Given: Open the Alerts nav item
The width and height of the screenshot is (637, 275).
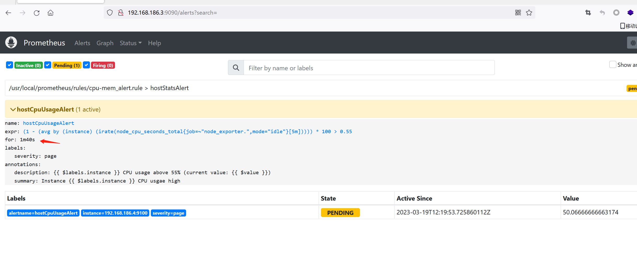Looking at the screenshot, I should pyautogui.click(x=82, y=43).
